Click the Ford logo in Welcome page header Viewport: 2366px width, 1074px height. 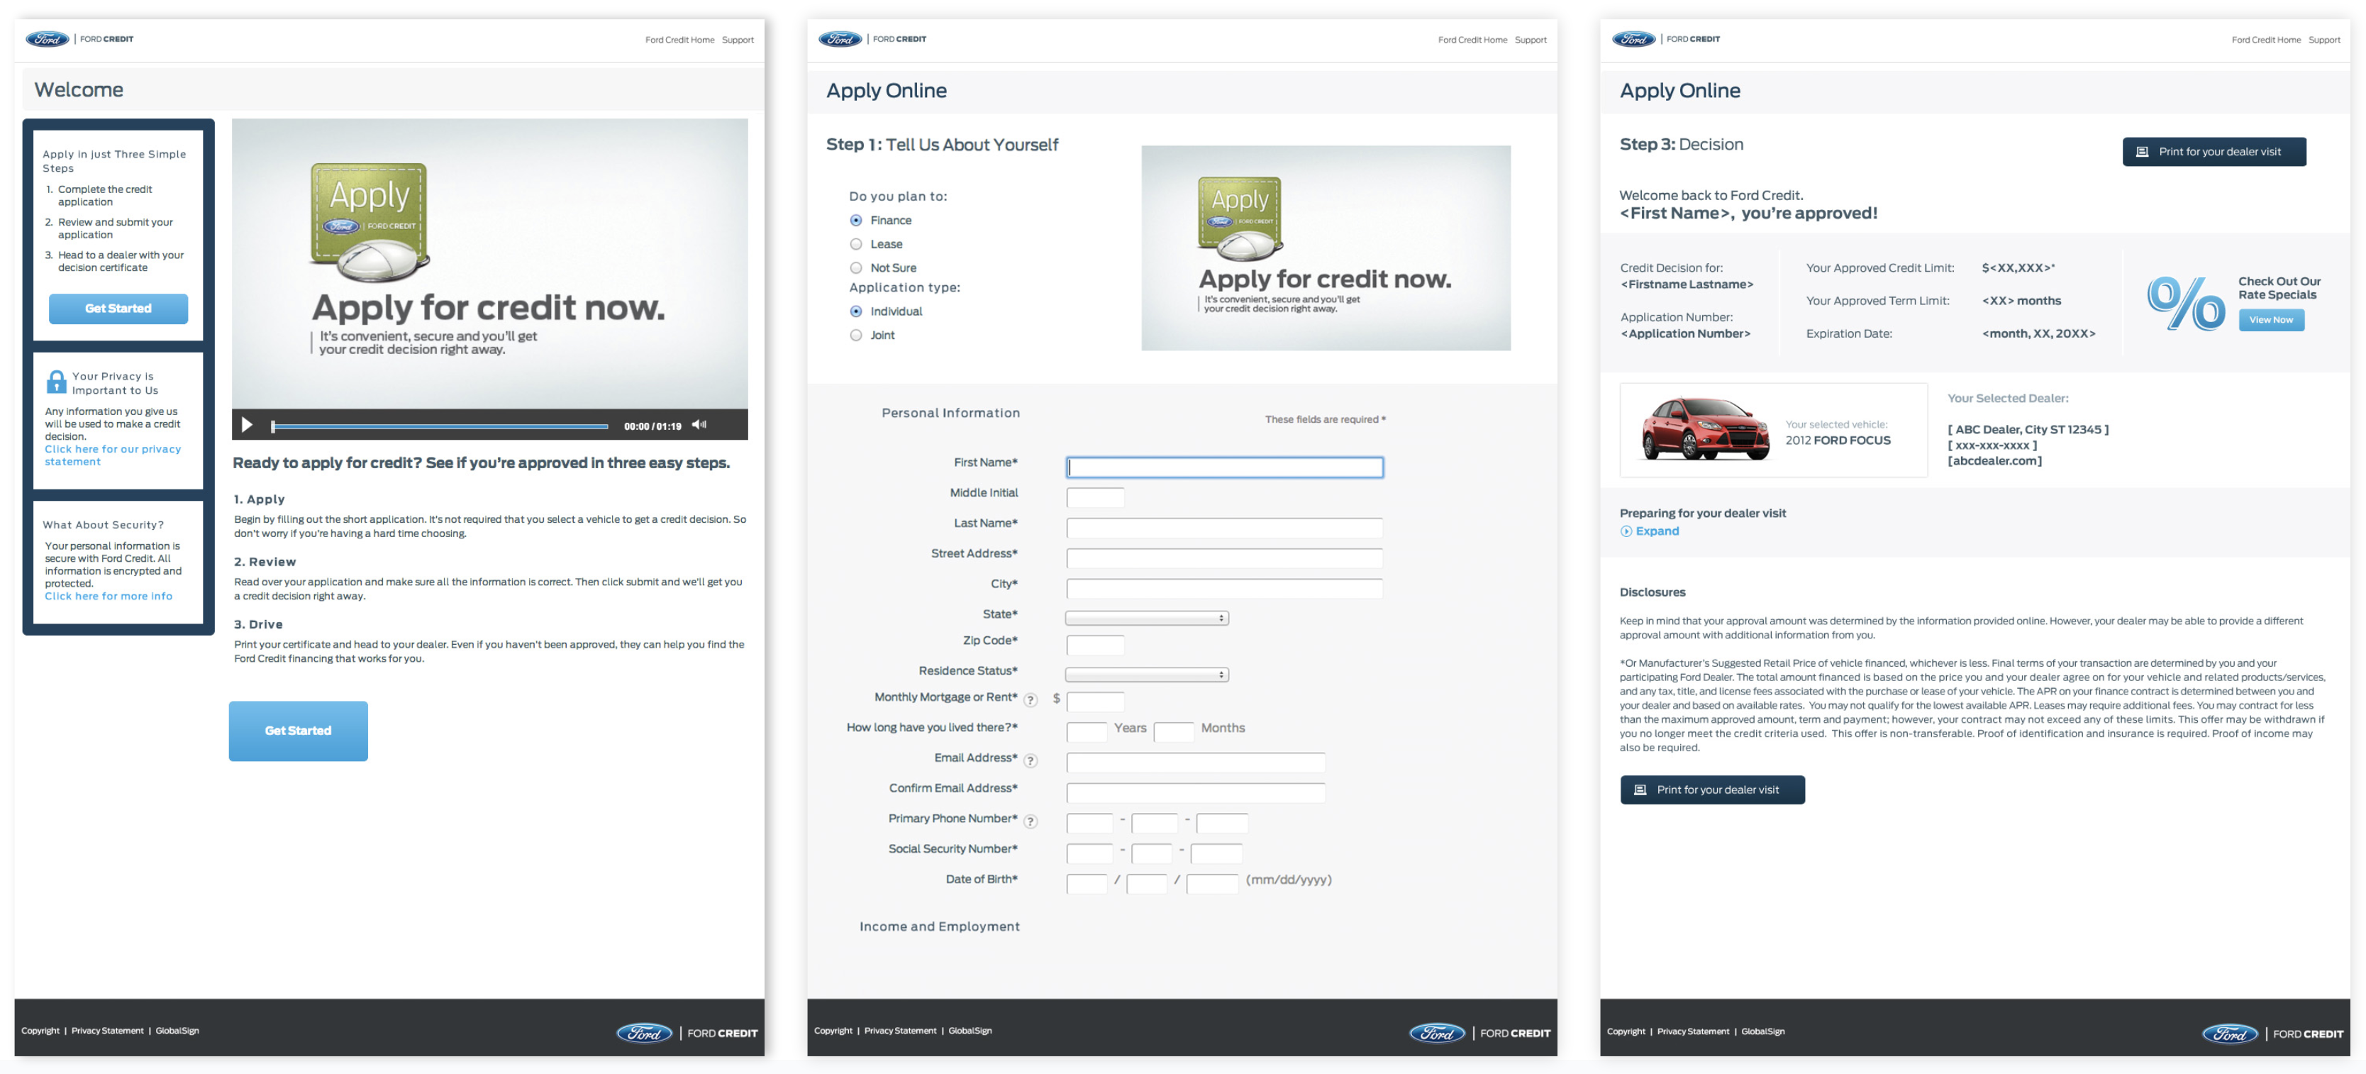coord(47,40)
